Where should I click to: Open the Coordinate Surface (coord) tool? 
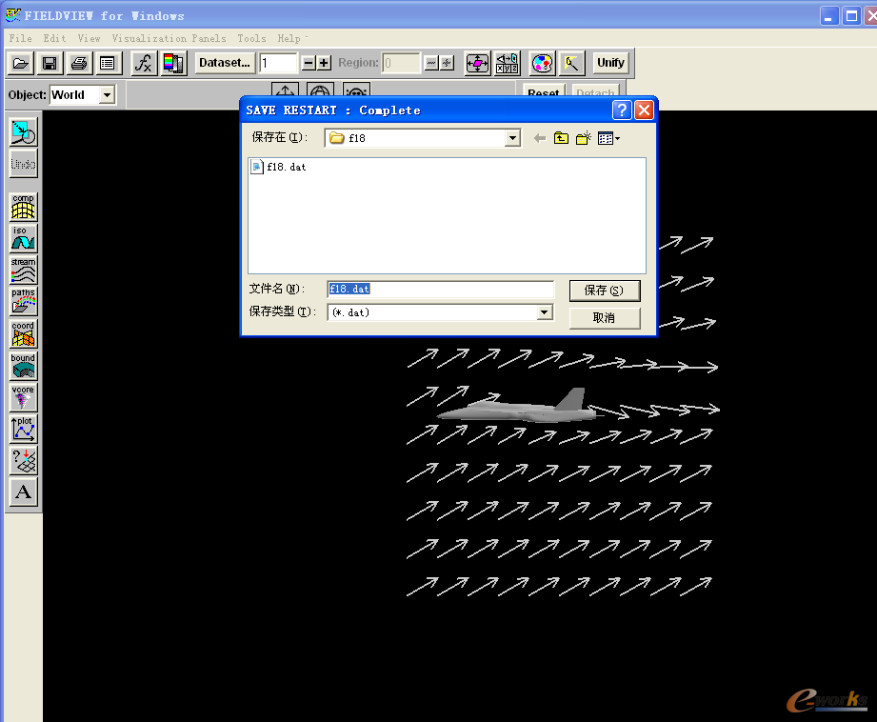tap(23, 333)
